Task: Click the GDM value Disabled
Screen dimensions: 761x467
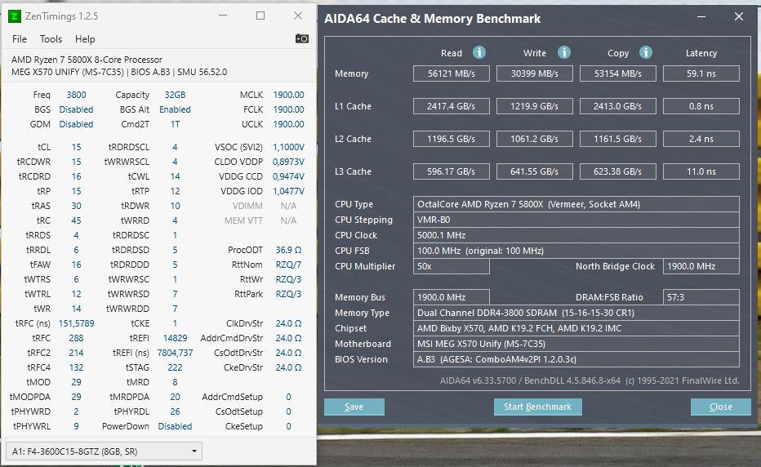Action: (x=76, y=124)
